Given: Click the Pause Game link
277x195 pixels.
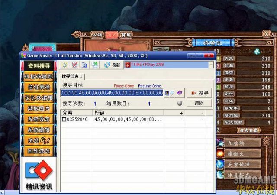Looking at the screenshot, I should tap(124, 86).
